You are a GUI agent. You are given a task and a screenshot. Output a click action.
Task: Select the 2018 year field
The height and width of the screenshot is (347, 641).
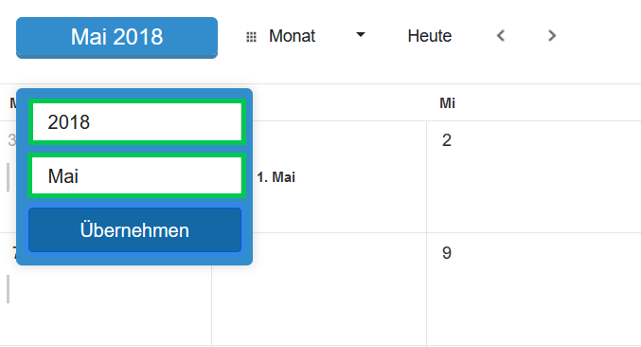(x=136, y=122)
